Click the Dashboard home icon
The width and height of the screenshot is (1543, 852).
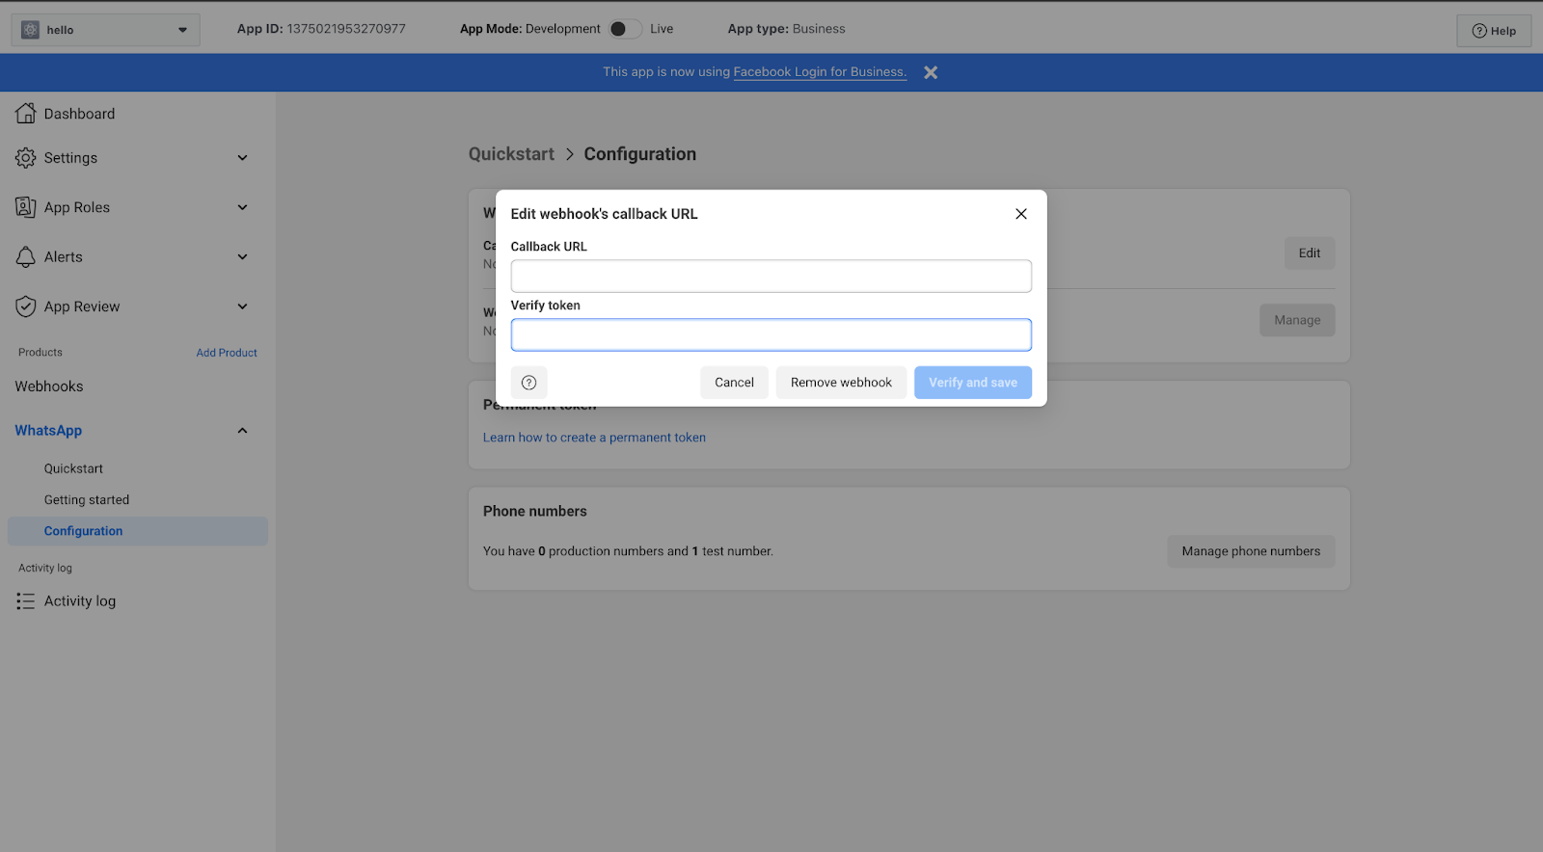(26, 114)
